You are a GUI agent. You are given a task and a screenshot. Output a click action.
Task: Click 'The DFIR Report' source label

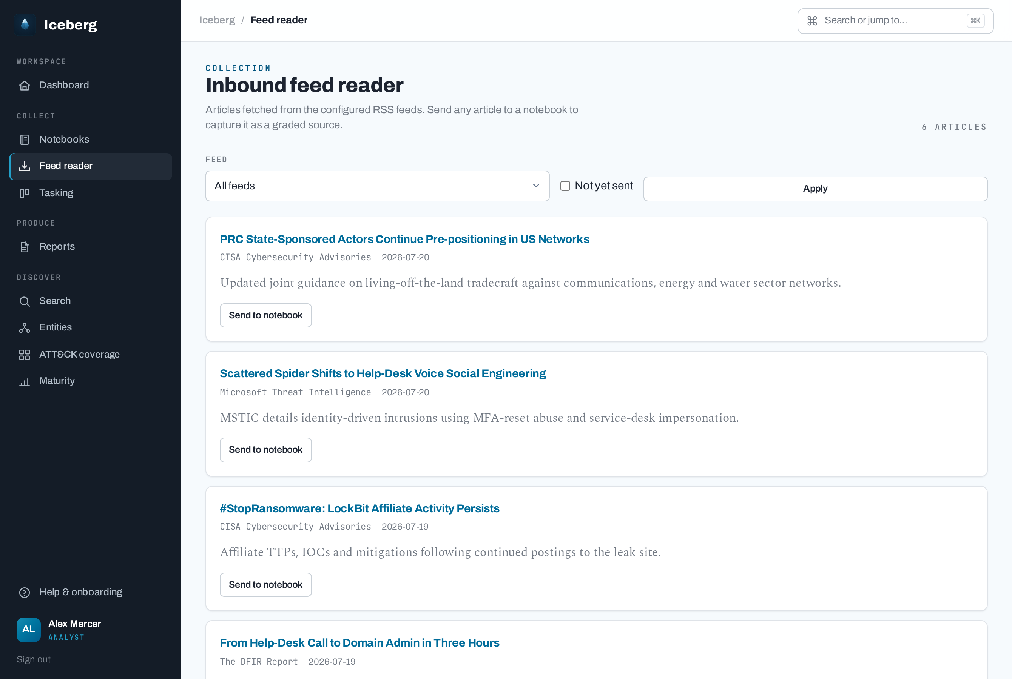point(259,662)
